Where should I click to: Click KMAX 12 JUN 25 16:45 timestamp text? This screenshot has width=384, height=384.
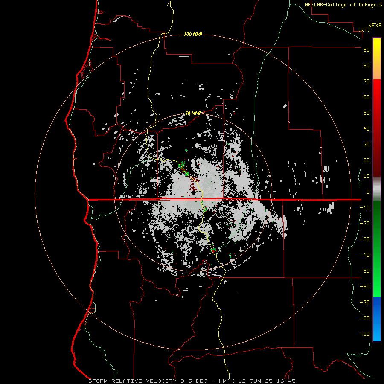257,381
